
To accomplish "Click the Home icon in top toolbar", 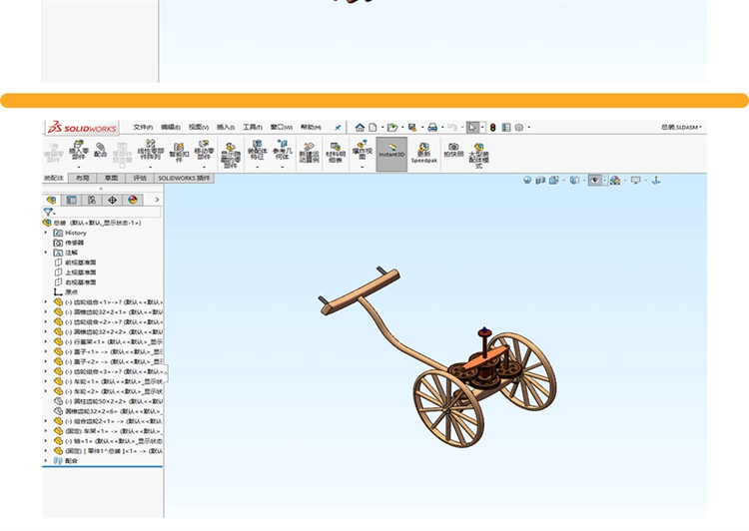I will coord(360,127).
